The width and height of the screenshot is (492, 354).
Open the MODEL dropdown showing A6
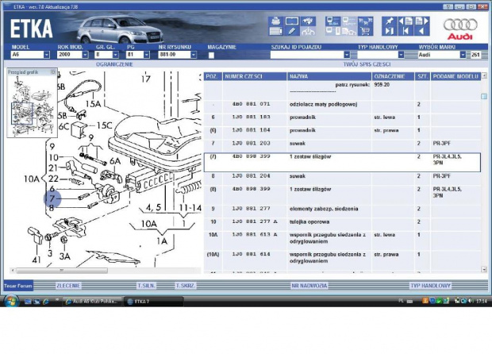click(44, 55)
